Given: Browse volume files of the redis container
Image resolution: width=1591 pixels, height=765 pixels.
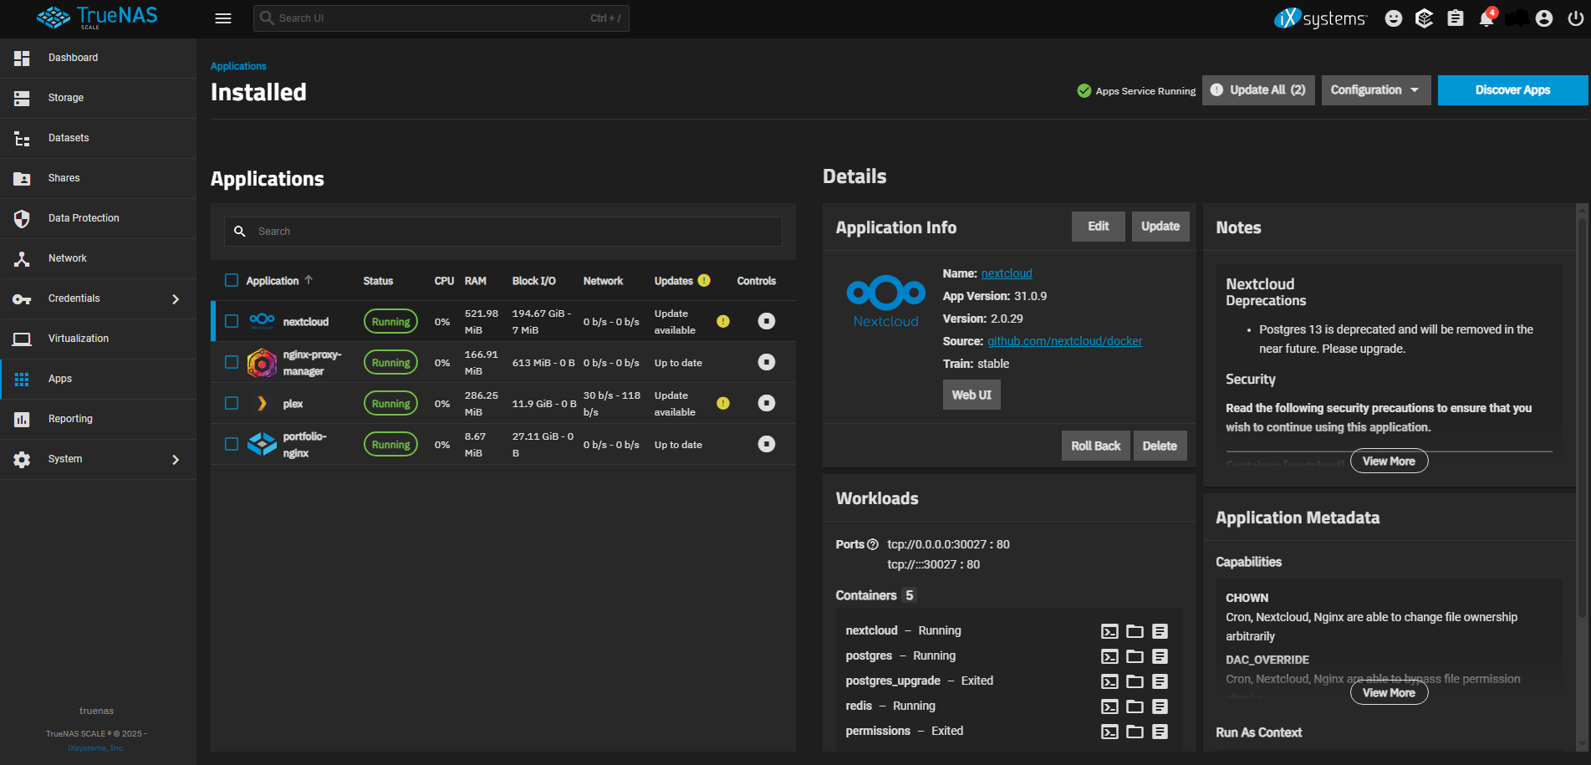Looking at the screenshot, I should click(1135, 706).
